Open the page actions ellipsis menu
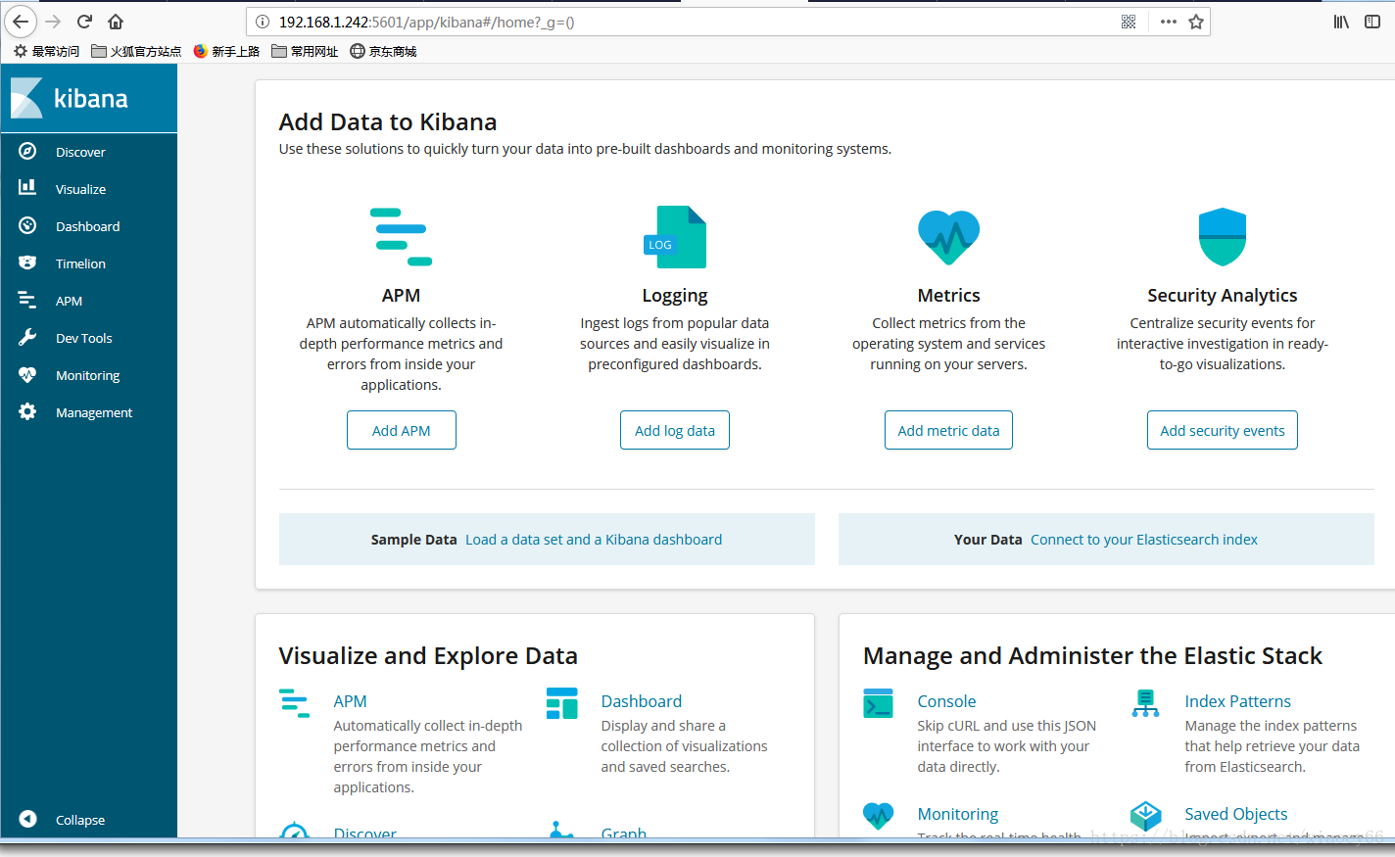1395x857 pixels. 1168,22
